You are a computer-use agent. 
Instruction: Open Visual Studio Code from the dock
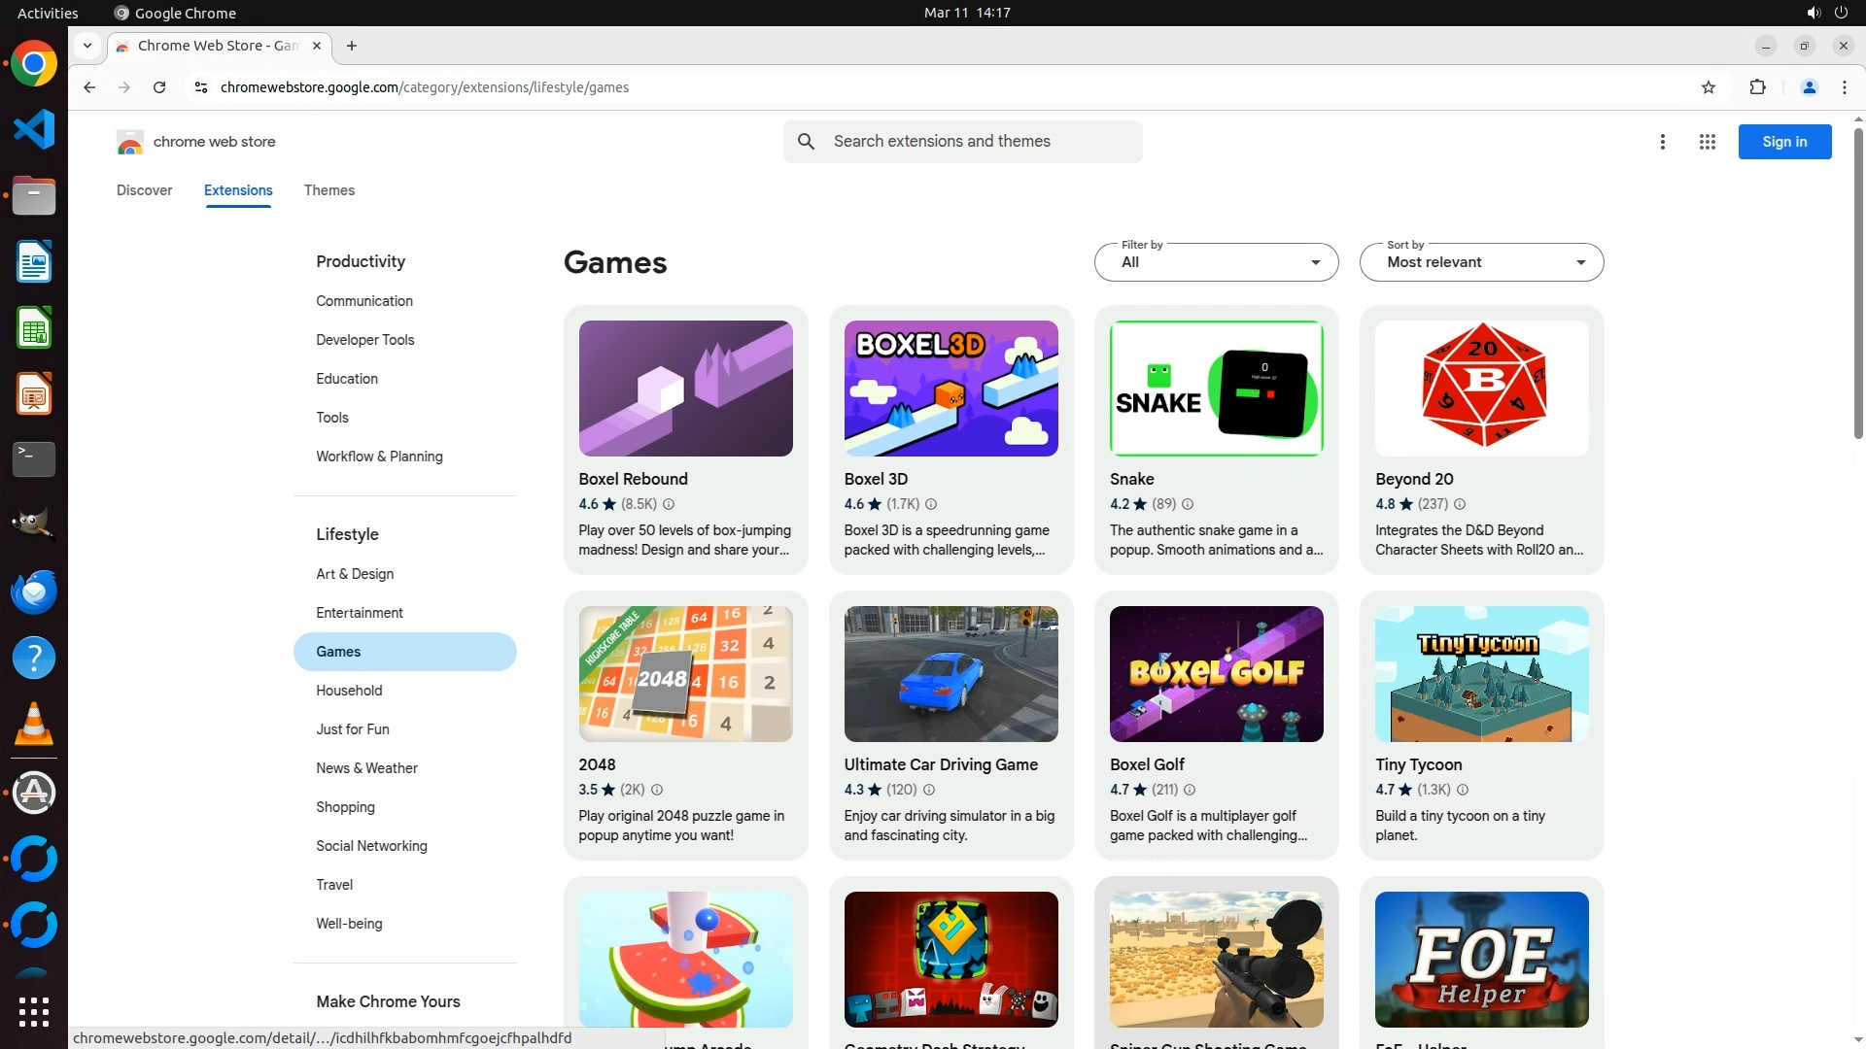click(x=34, y=129)
